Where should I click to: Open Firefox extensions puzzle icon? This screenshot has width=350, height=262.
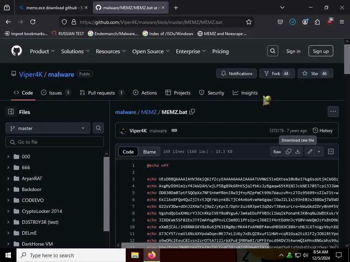click(x=317, y=22)
